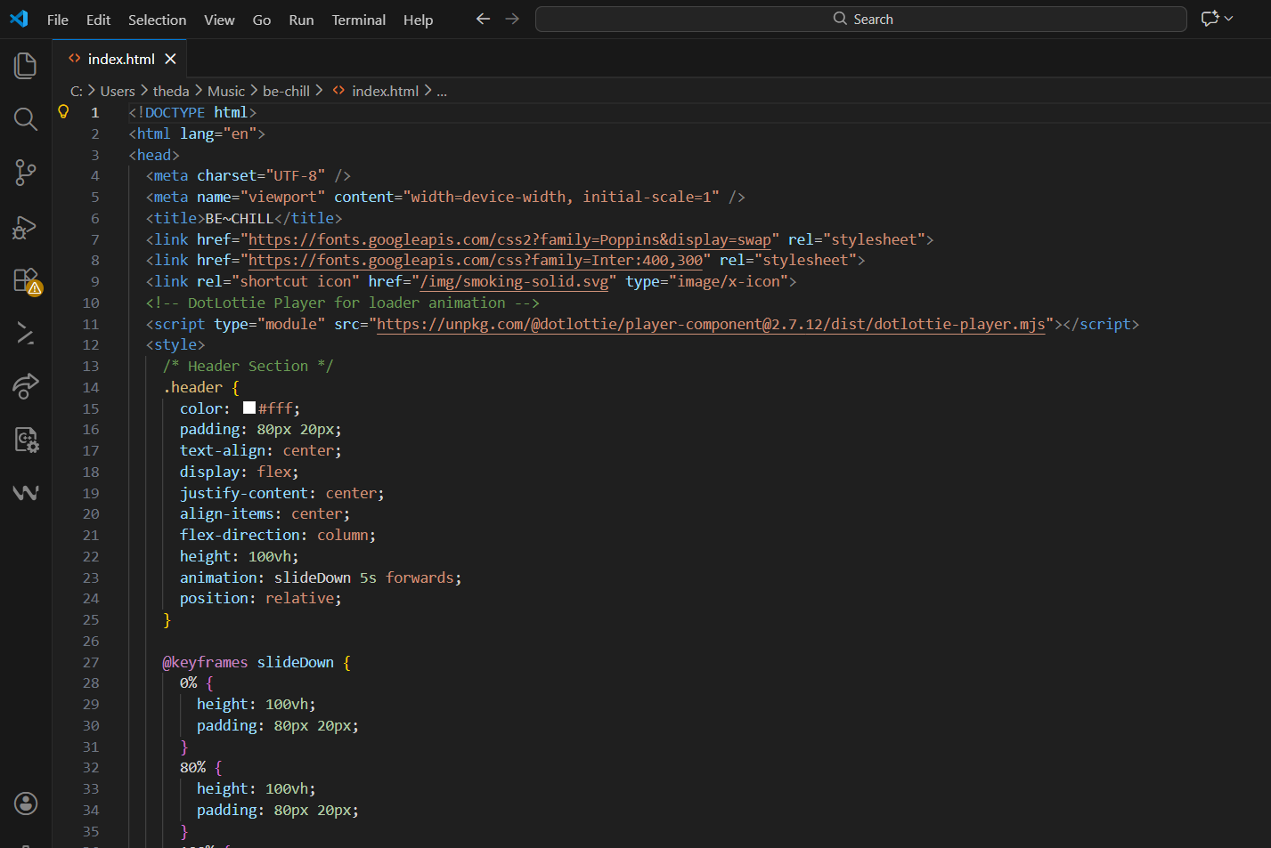Click the Poppins Google Fonts stylesheet link
This screenshot has height=848, width=1271.
(x=509, y=239)
